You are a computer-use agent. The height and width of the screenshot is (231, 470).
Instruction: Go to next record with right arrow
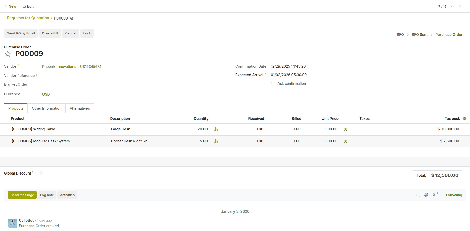click(460, 6)
